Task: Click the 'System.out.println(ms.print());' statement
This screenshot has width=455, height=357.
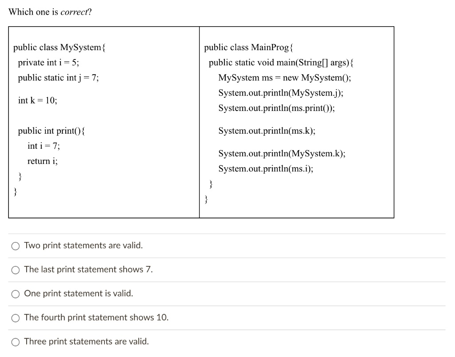Action: pos(277,108)
